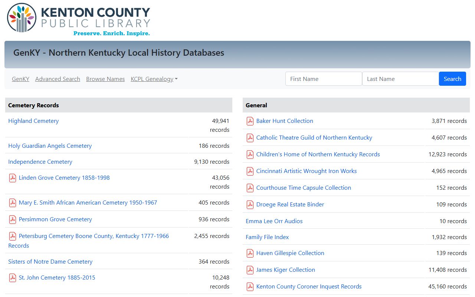Open Emma Lee Orr Audios link
This screenshot has height=297, width=475.
click(x=274, y=221)
